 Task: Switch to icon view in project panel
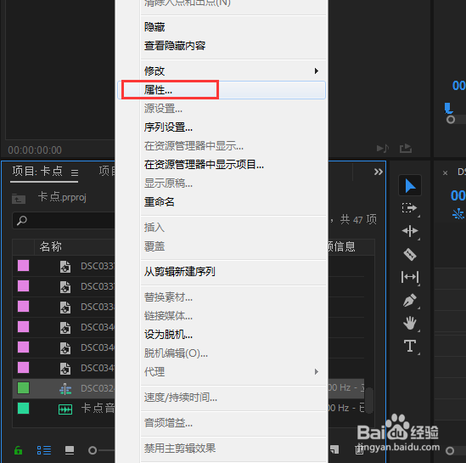[x=70, y=450]
